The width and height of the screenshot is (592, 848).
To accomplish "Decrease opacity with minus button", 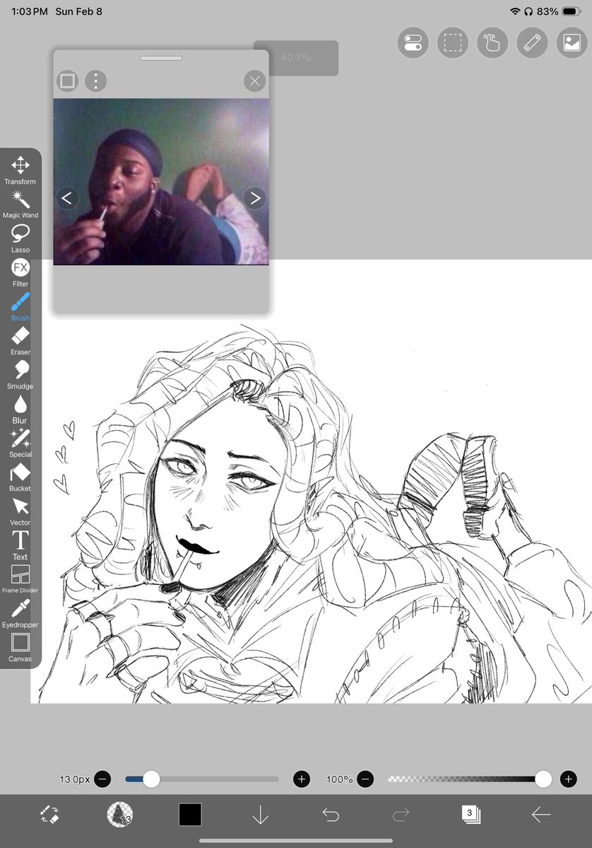I will (x=365, y=779).
